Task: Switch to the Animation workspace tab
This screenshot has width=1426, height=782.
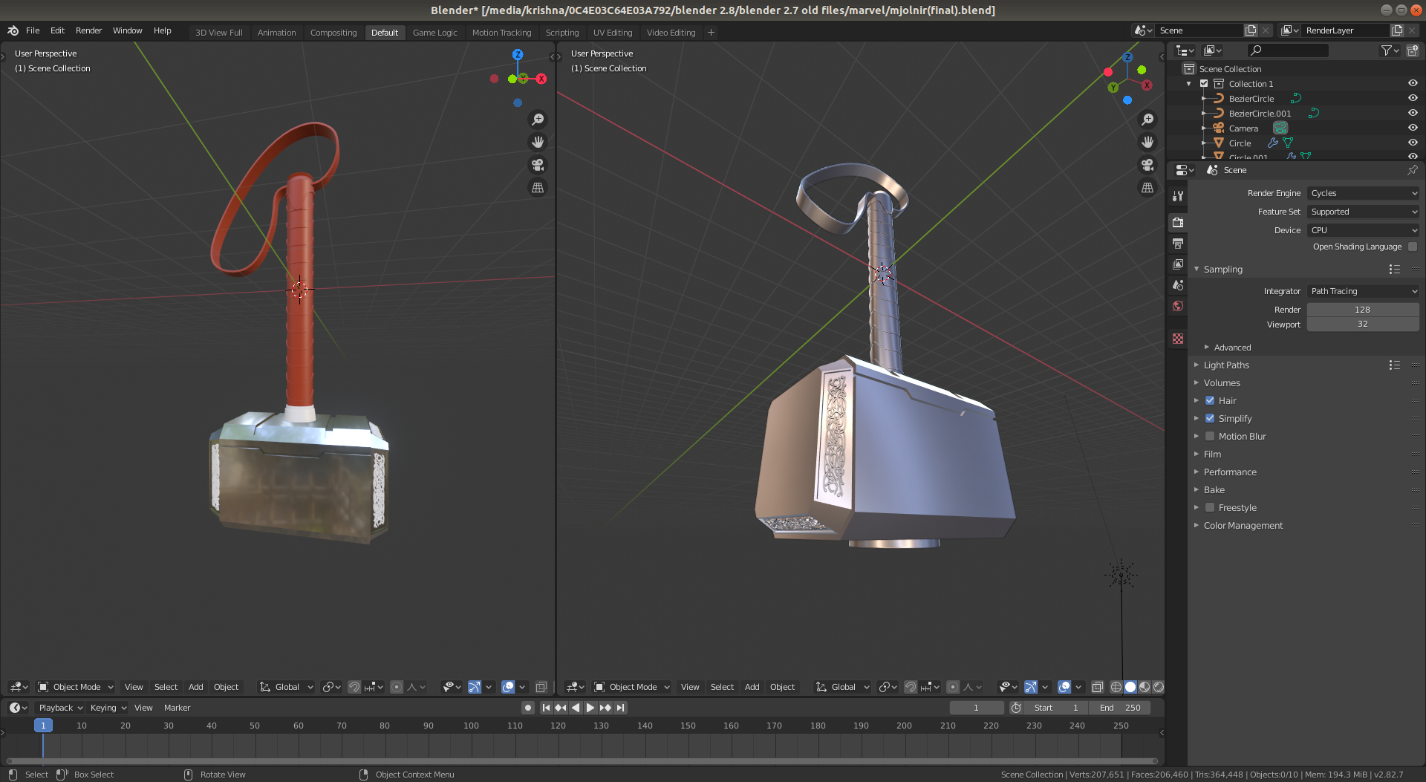Action: [x=276, y=33]
